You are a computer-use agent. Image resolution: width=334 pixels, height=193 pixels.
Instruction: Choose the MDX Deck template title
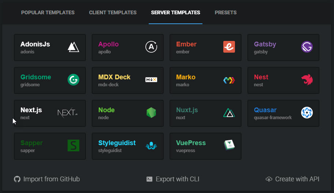pos(114,77)
